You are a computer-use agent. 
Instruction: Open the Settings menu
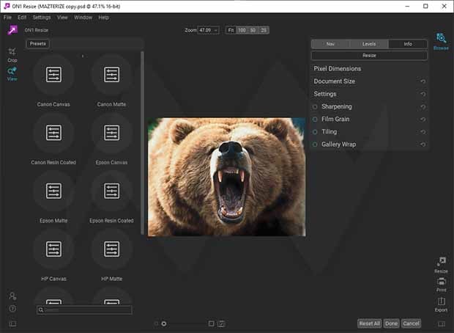tap(41, 17)
